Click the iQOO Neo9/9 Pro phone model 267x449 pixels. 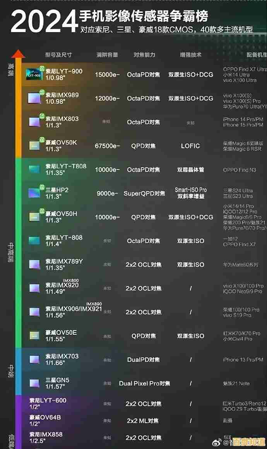pos(242,291)
